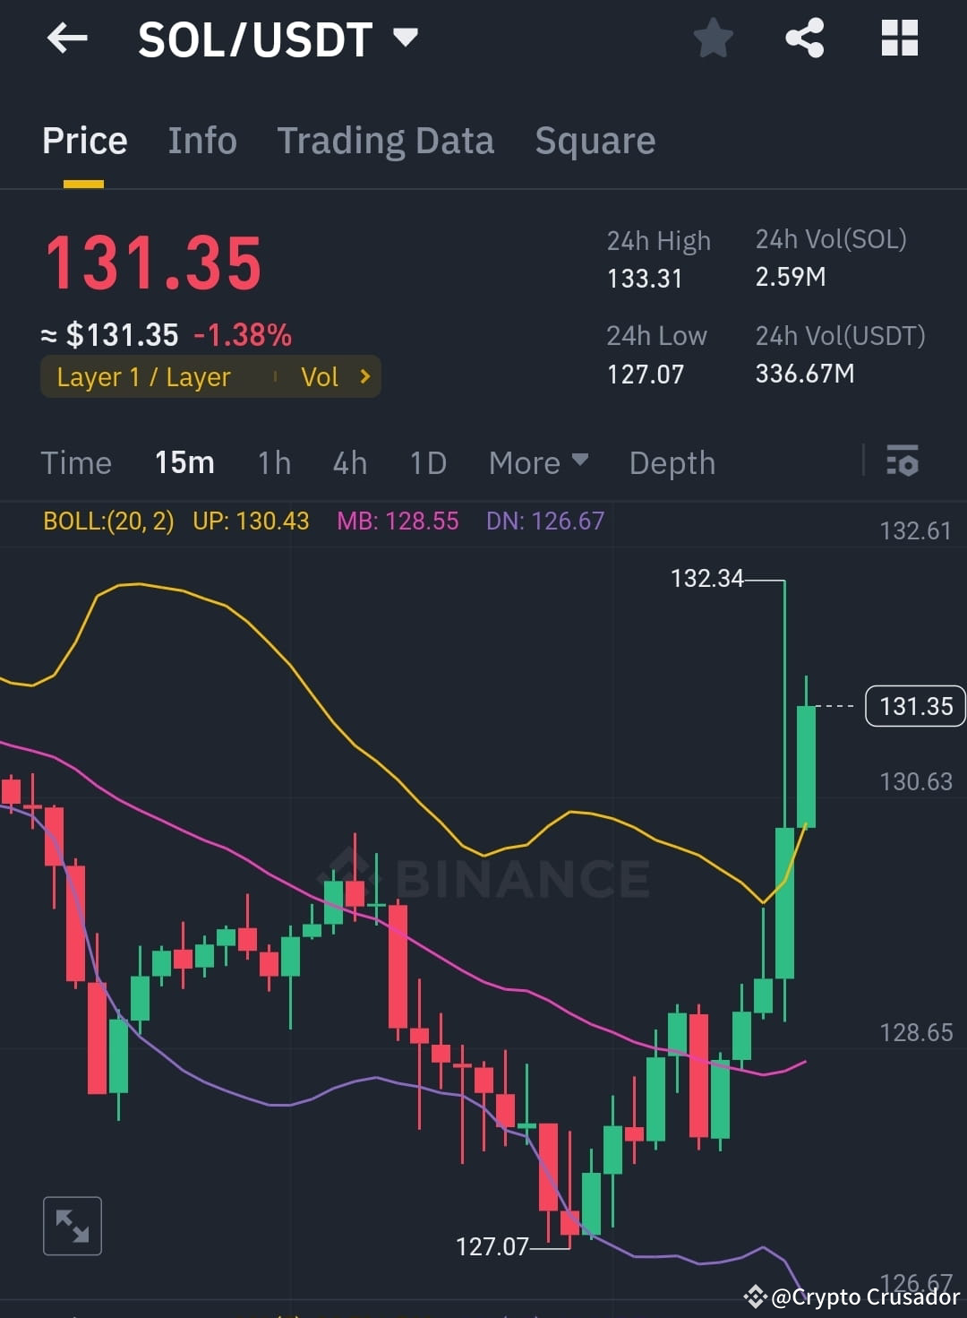
Task: Open the grid layout icon top right
Action: [899, 38]
